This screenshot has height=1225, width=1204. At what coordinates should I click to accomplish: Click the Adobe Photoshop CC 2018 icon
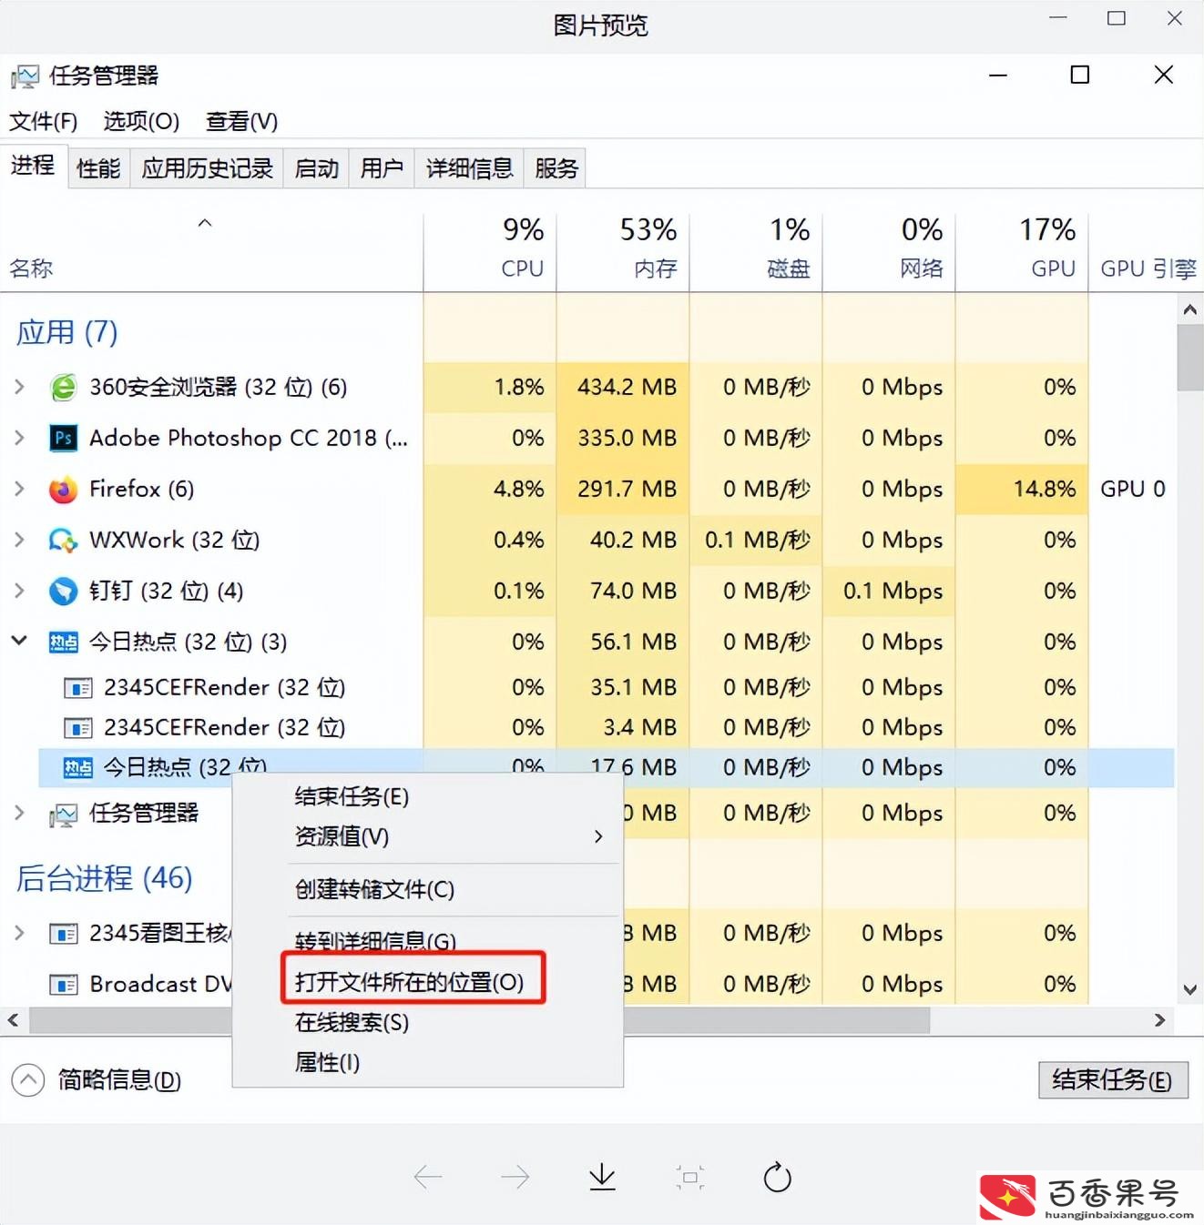pyautogui.click(x=63, y=439)
